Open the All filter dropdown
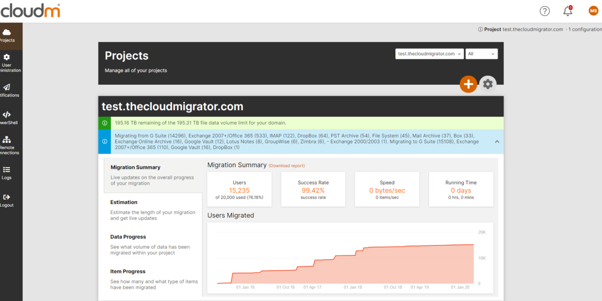This screenshot has width=602, height=301. pos(481,54)
